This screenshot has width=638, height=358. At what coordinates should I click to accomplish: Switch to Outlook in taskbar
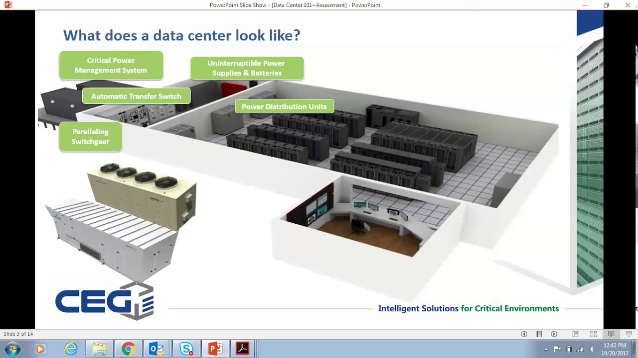coord(157,349)
